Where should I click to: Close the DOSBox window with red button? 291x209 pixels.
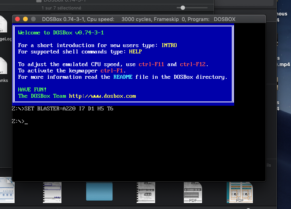(x=17, y=19)
